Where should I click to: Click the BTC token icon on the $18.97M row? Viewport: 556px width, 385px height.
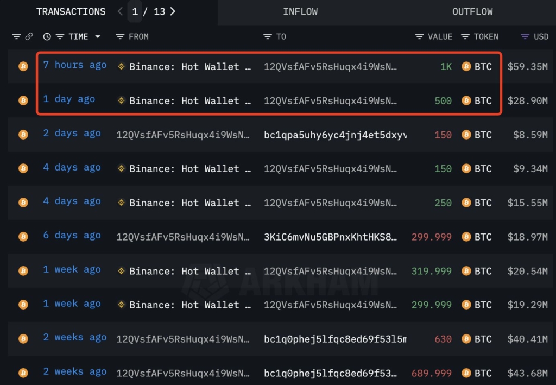tap(466, 237)
